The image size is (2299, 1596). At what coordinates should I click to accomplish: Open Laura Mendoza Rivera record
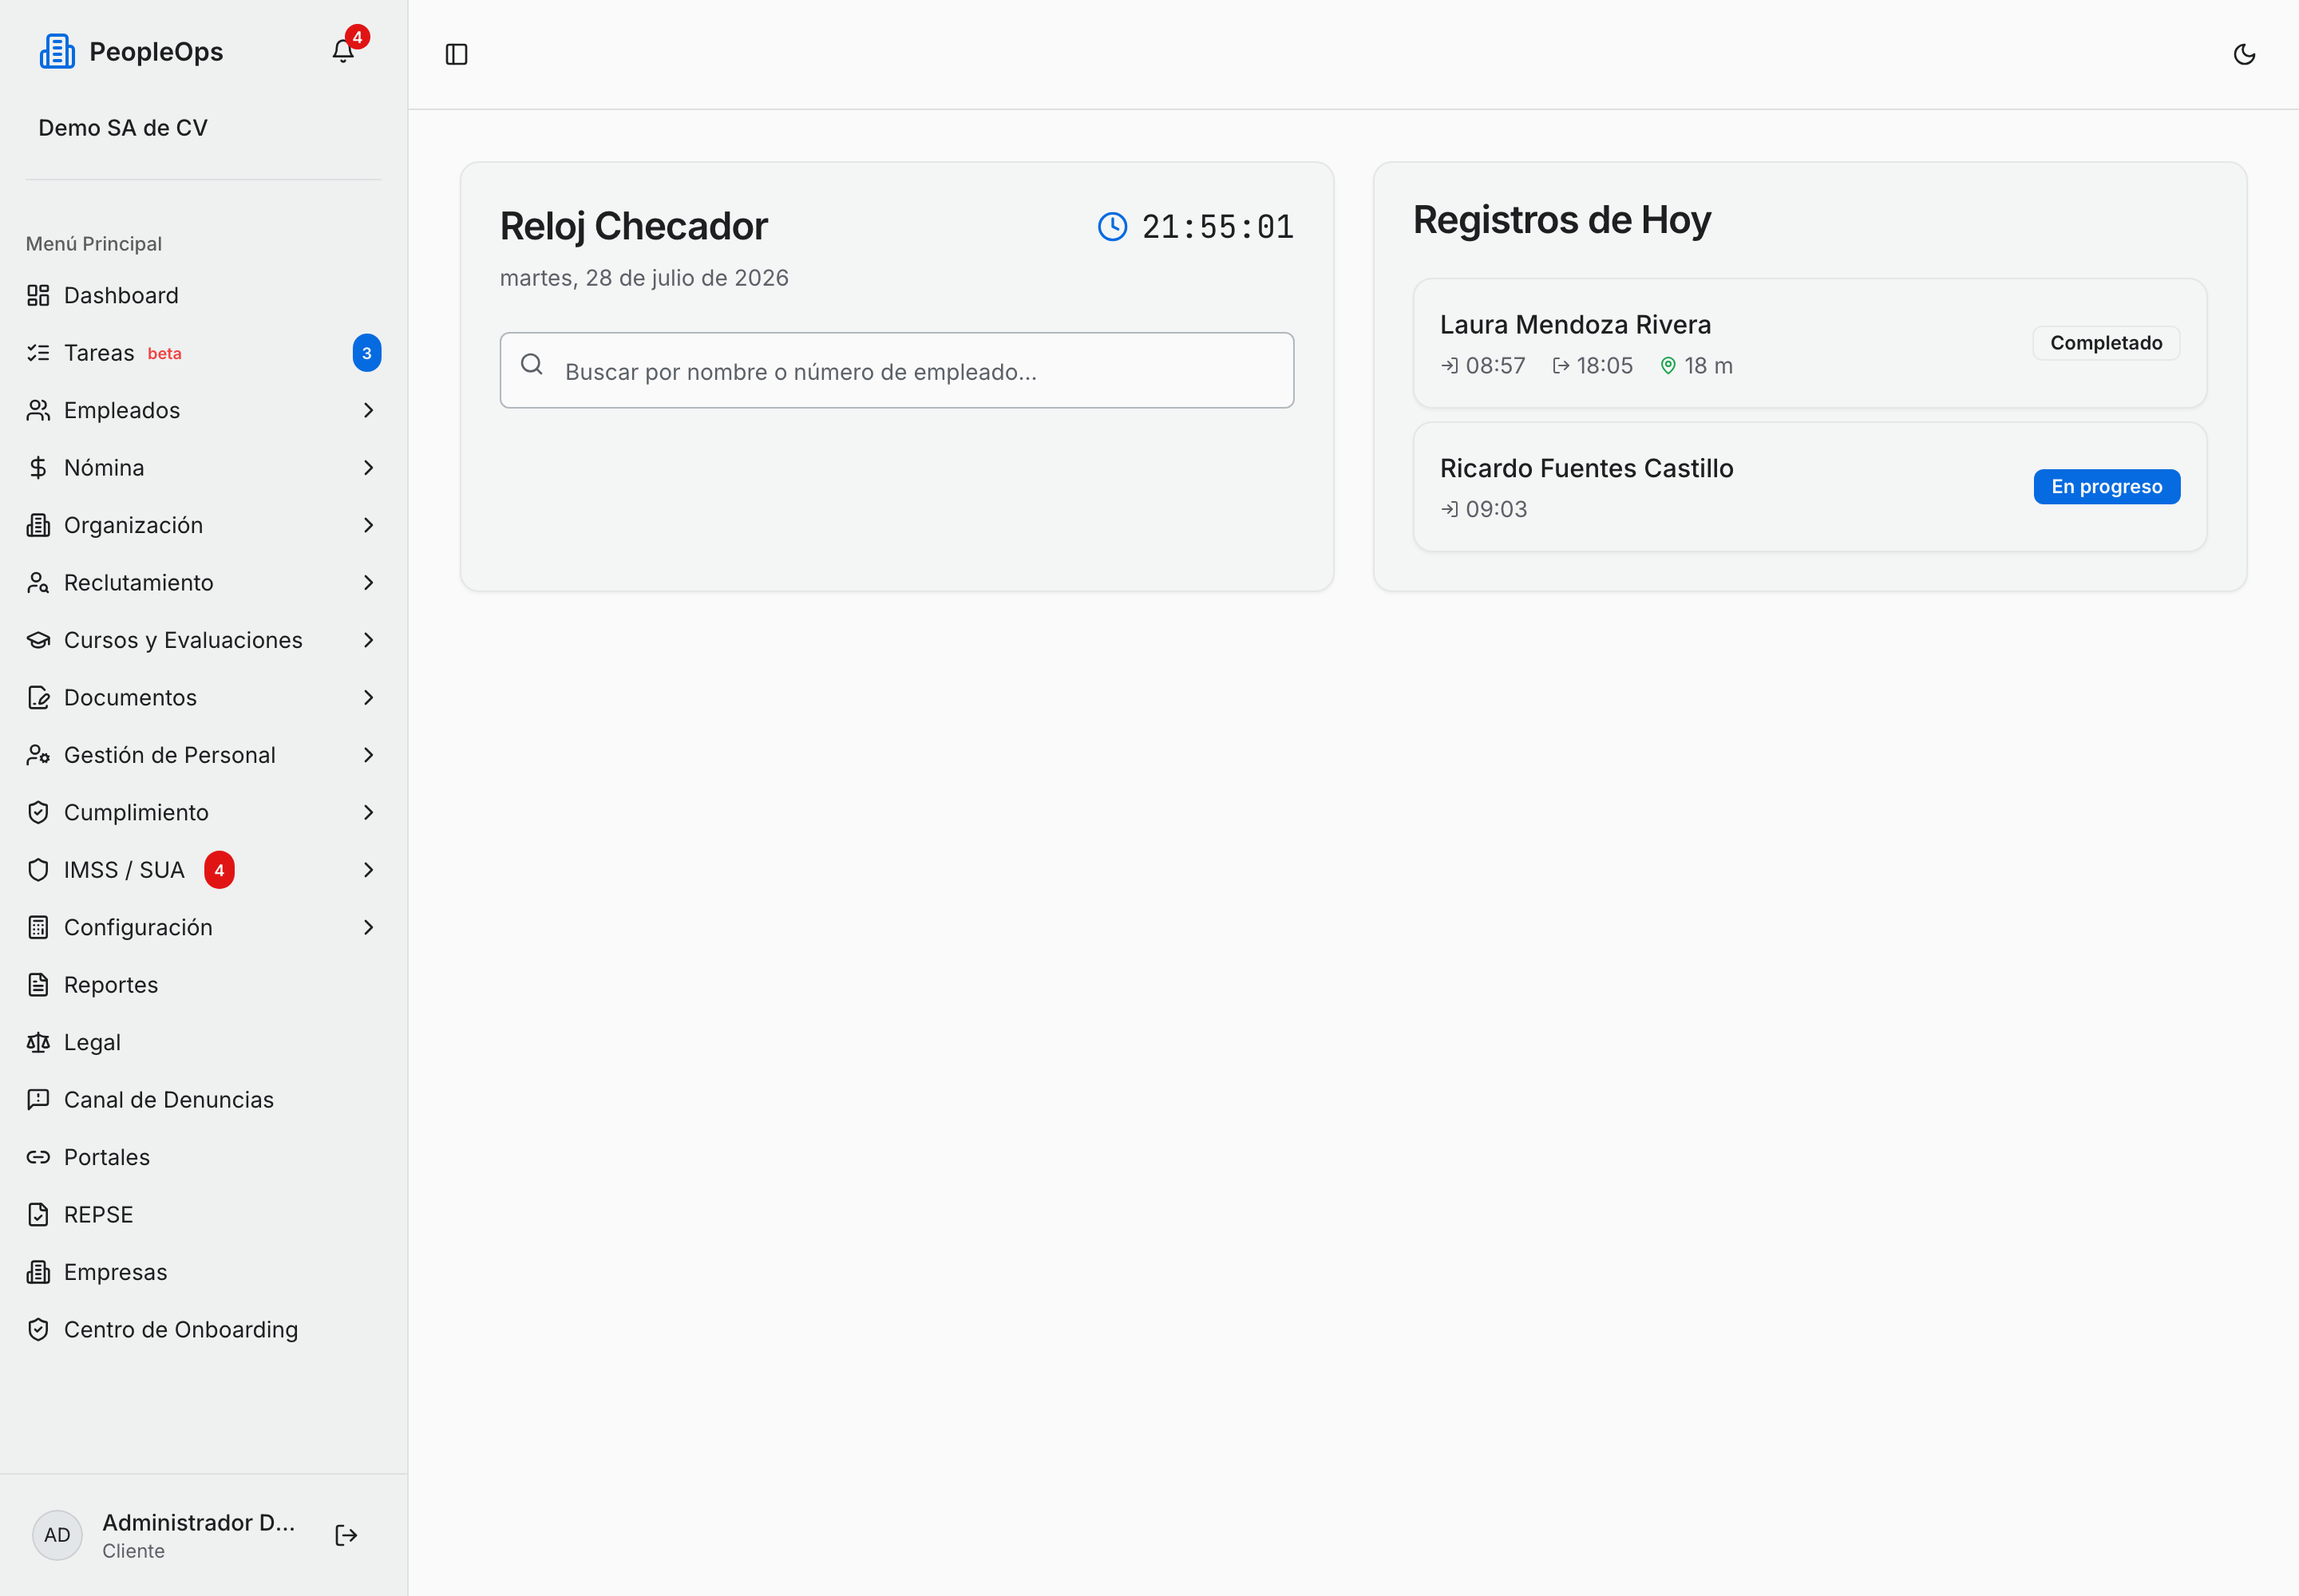click(1810, 343)
